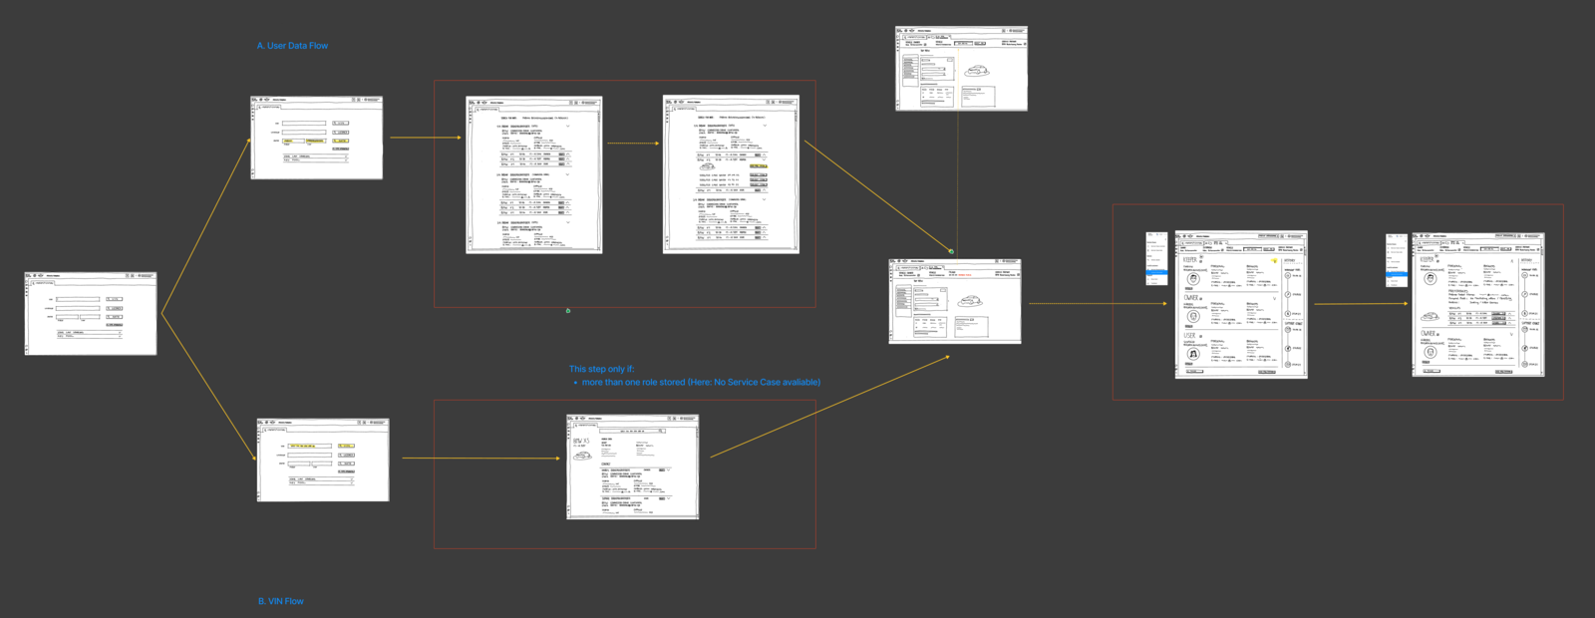1595x618 pixels.
Task: Click the green connector dot above the converging overview wireframe
Action: coord(951,251)
